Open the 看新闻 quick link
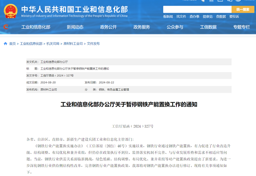256x176 pixels. [x=168, y=17]
